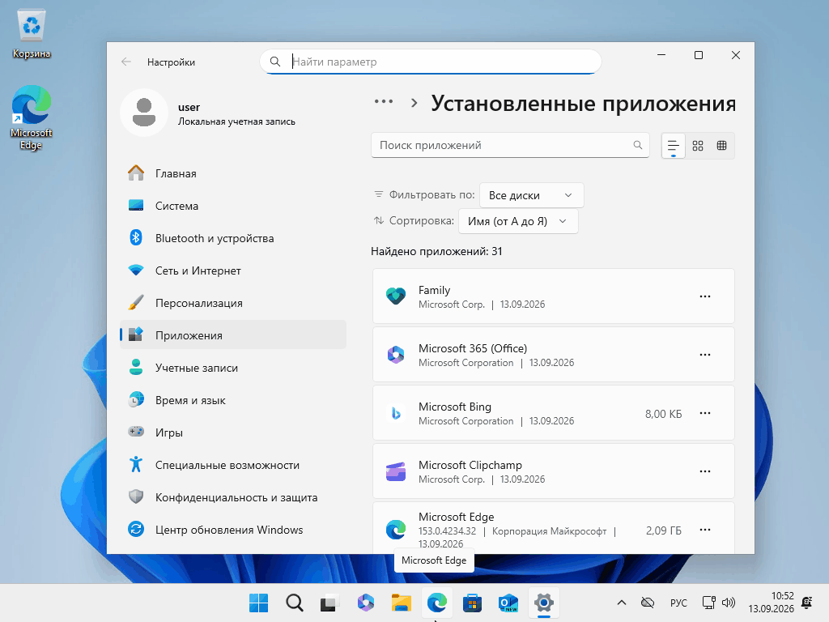This screenshot has width=829, height=622.
Task: Select Приложения in the sidebar
Action: tap(232, 335)
